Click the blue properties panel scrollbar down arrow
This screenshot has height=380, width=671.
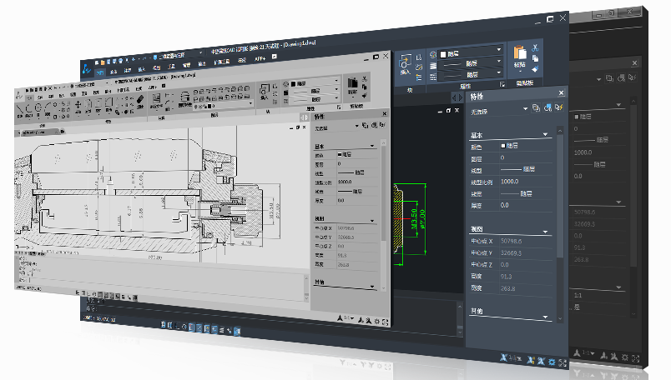coord(560,319)
